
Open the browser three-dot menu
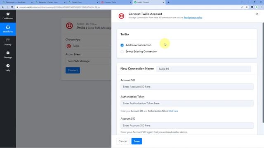(261, 7)
